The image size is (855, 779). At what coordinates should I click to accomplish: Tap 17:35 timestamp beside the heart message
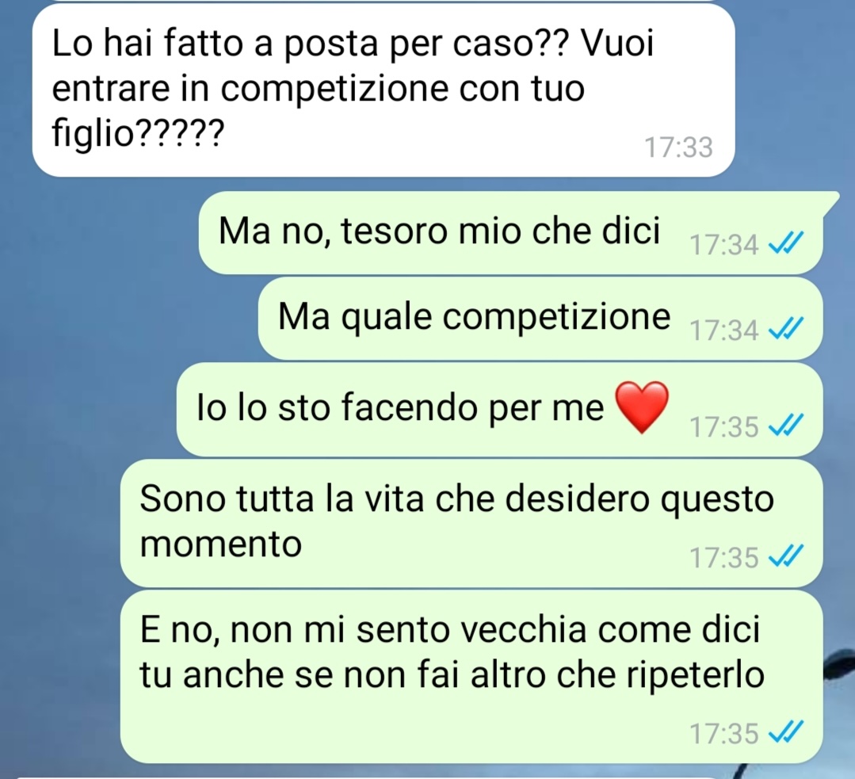point(724,426)
